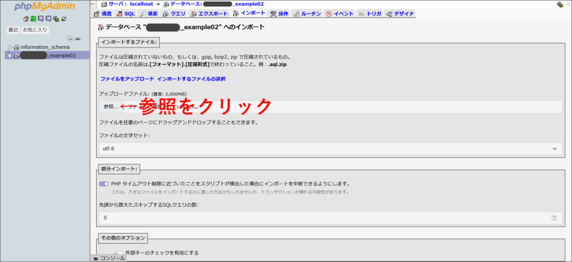The width and height of the screenshot is (572, 262).
Task: Click the chain link icon above database tree
Action: tap(78, 39)
